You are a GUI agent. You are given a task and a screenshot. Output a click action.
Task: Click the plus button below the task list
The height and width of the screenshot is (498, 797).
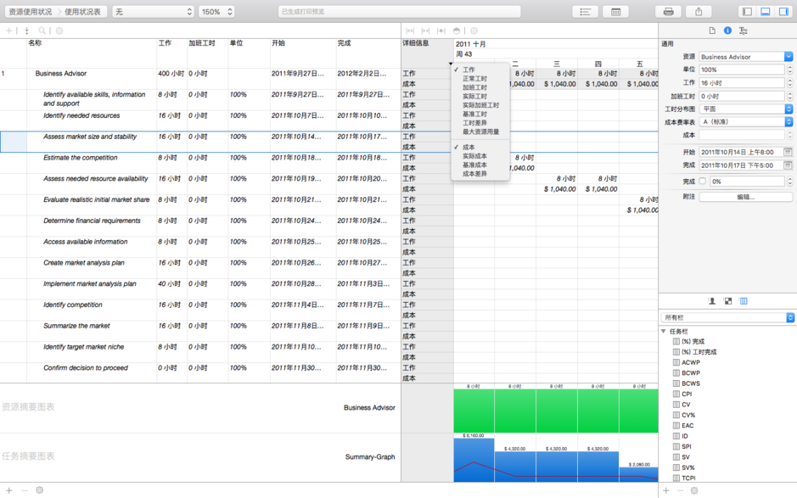(8, 490)
